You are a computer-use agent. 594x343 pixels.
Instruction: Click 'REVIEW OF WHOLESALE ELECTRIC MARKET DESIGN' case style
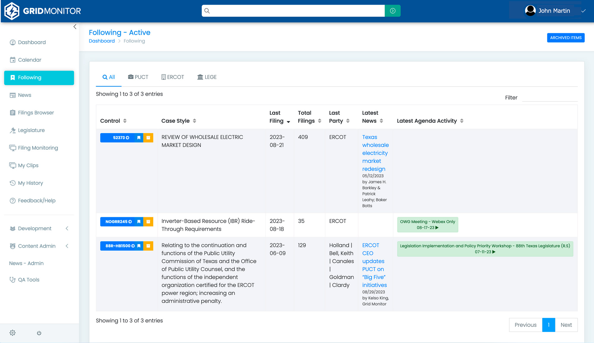coord(202,141)
